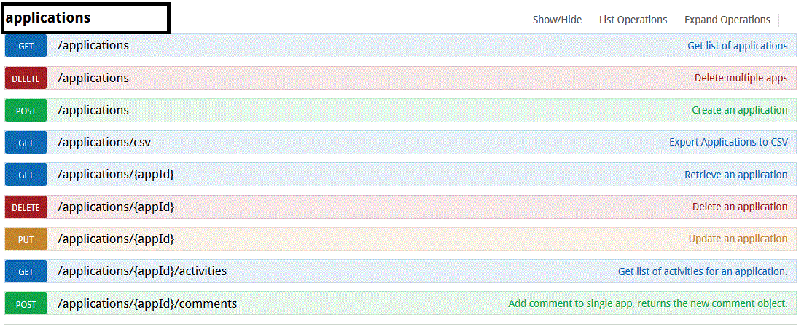804x326 pixels.
Task: Click Expand Operations link
Action: (727, 20)
